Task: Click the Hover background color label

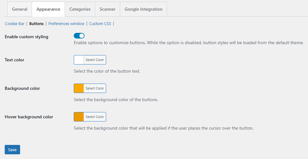Action: click(x=29, y=117)
